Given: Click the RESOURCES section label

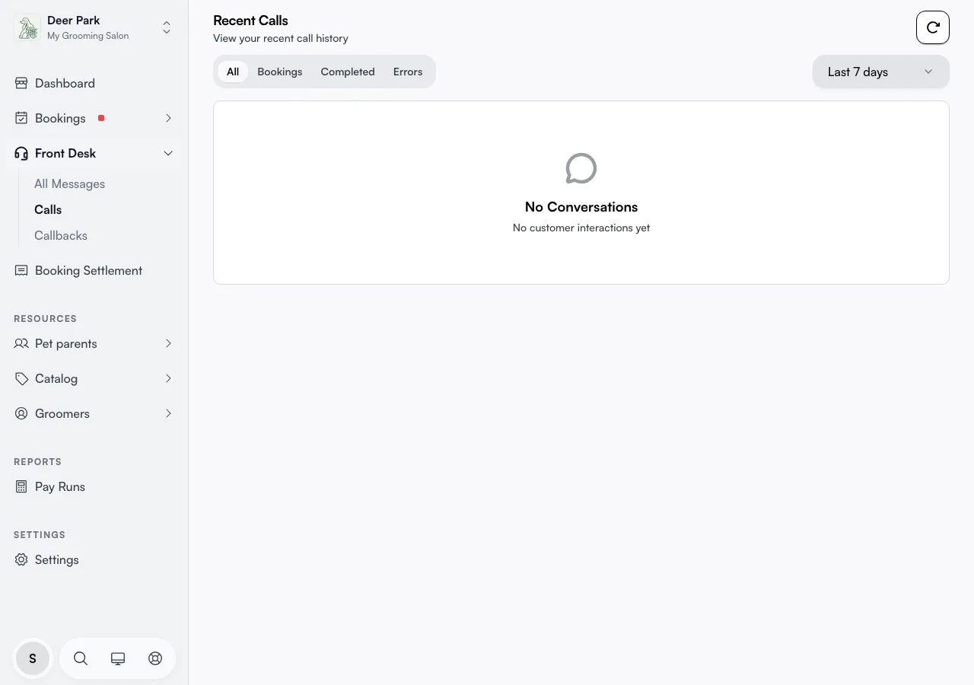Looking at the screenshot, I should pos(45,318).
